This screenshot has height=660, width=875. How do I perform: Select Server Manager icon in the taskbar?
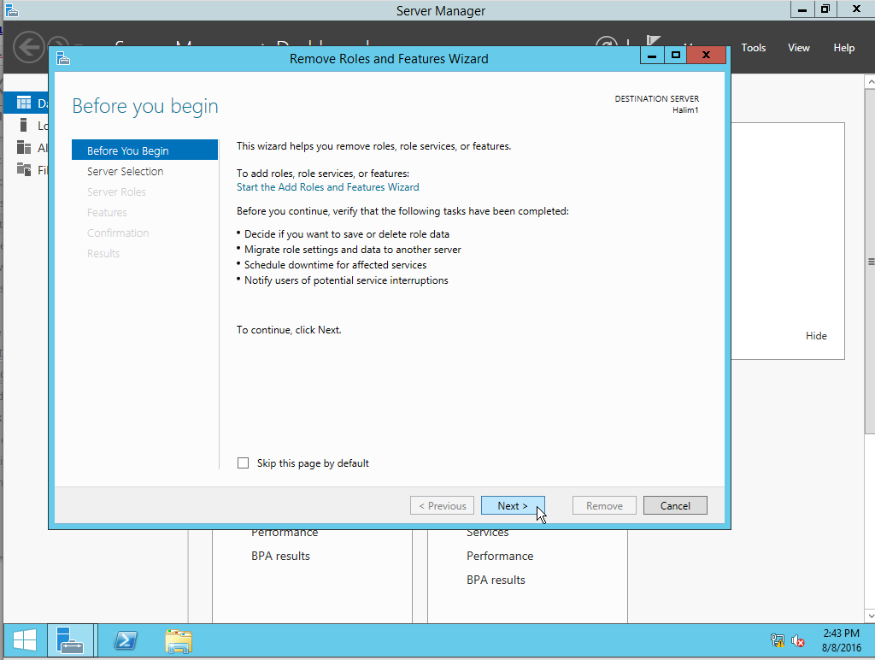click(71, 640)
